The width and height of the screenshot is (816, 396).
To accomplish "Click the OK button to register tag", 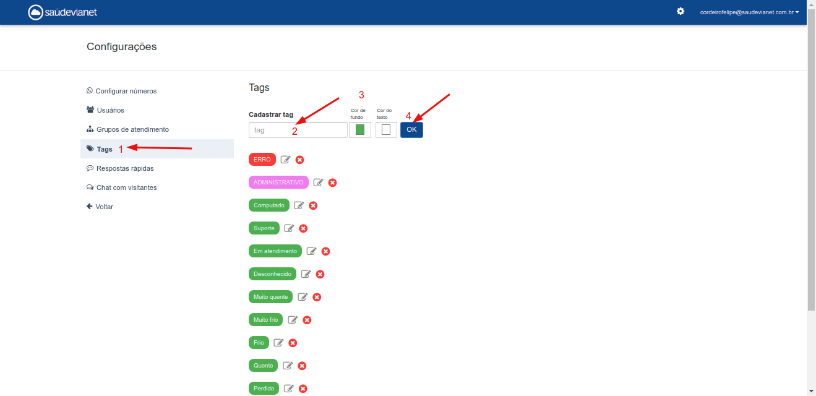I will 411,129.
